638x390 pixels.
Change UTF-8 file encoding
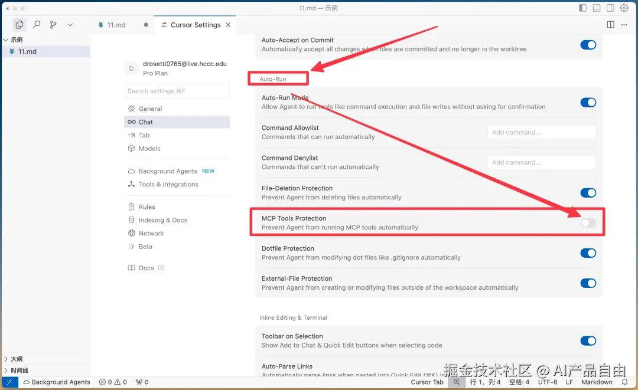547,382
